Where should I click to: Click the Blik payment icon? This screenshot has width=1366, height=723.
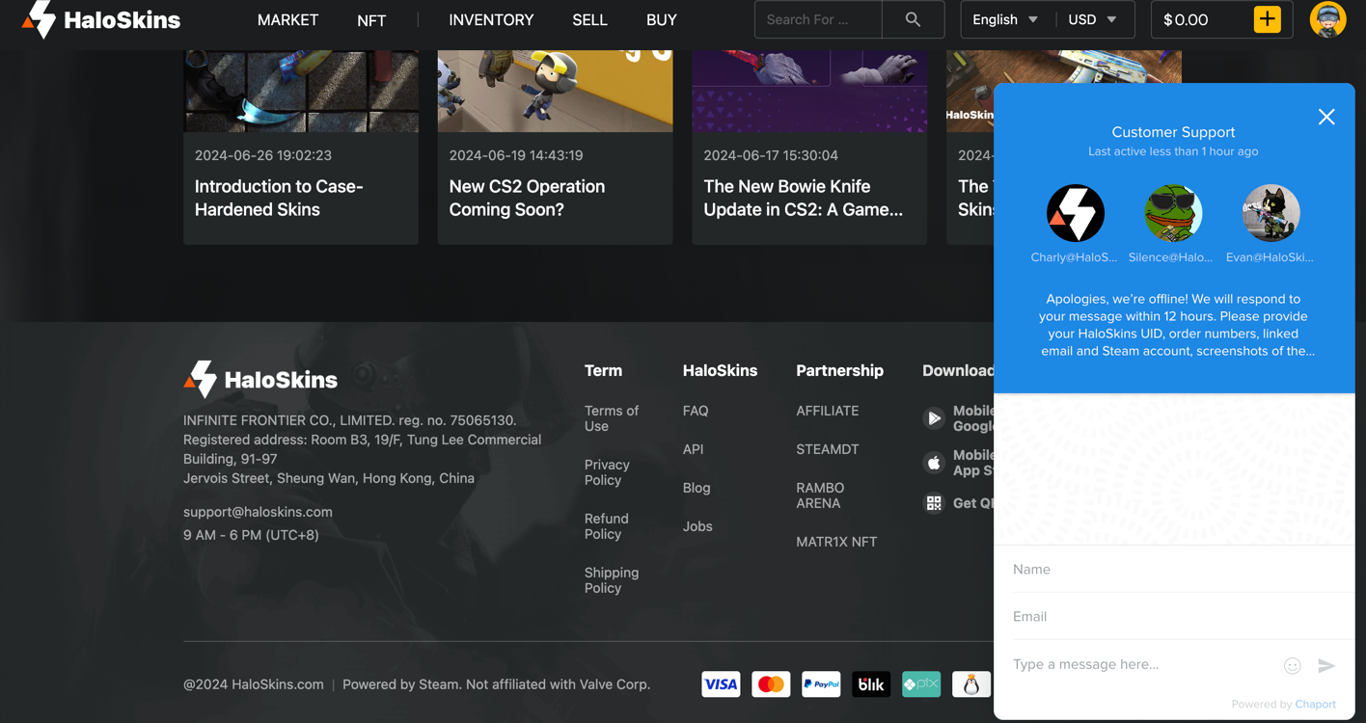pyautogui.click(x=871, y=684)
